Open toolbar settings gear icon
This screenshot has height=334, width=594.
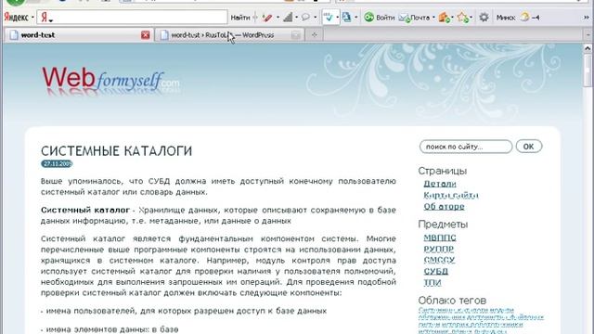tap(484, 17)
